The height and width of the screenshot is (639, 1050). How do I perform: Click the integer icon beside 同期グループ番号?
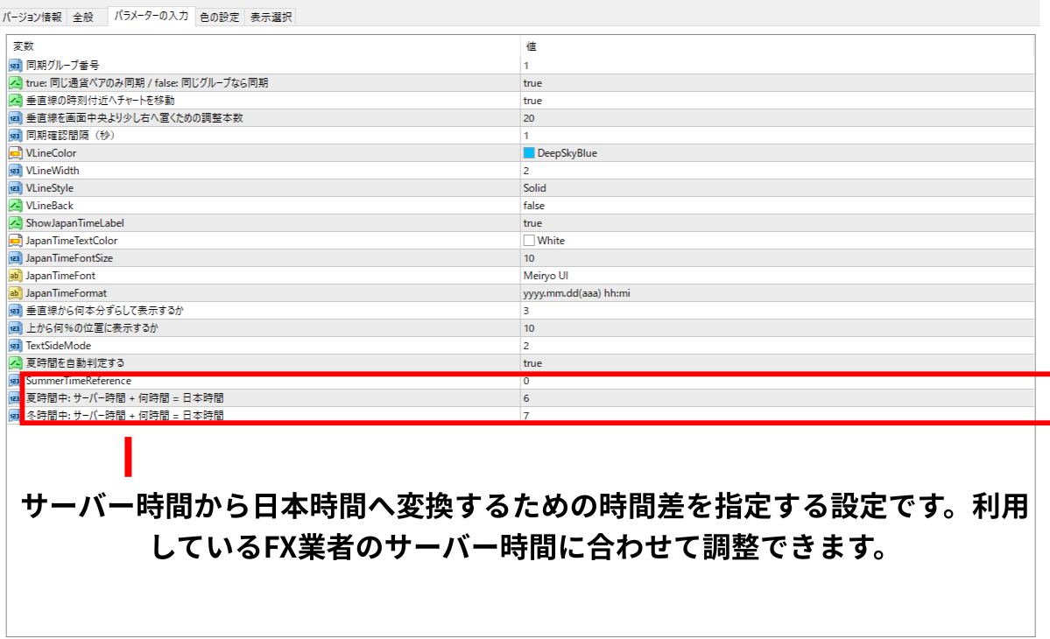tap(15, 66)
